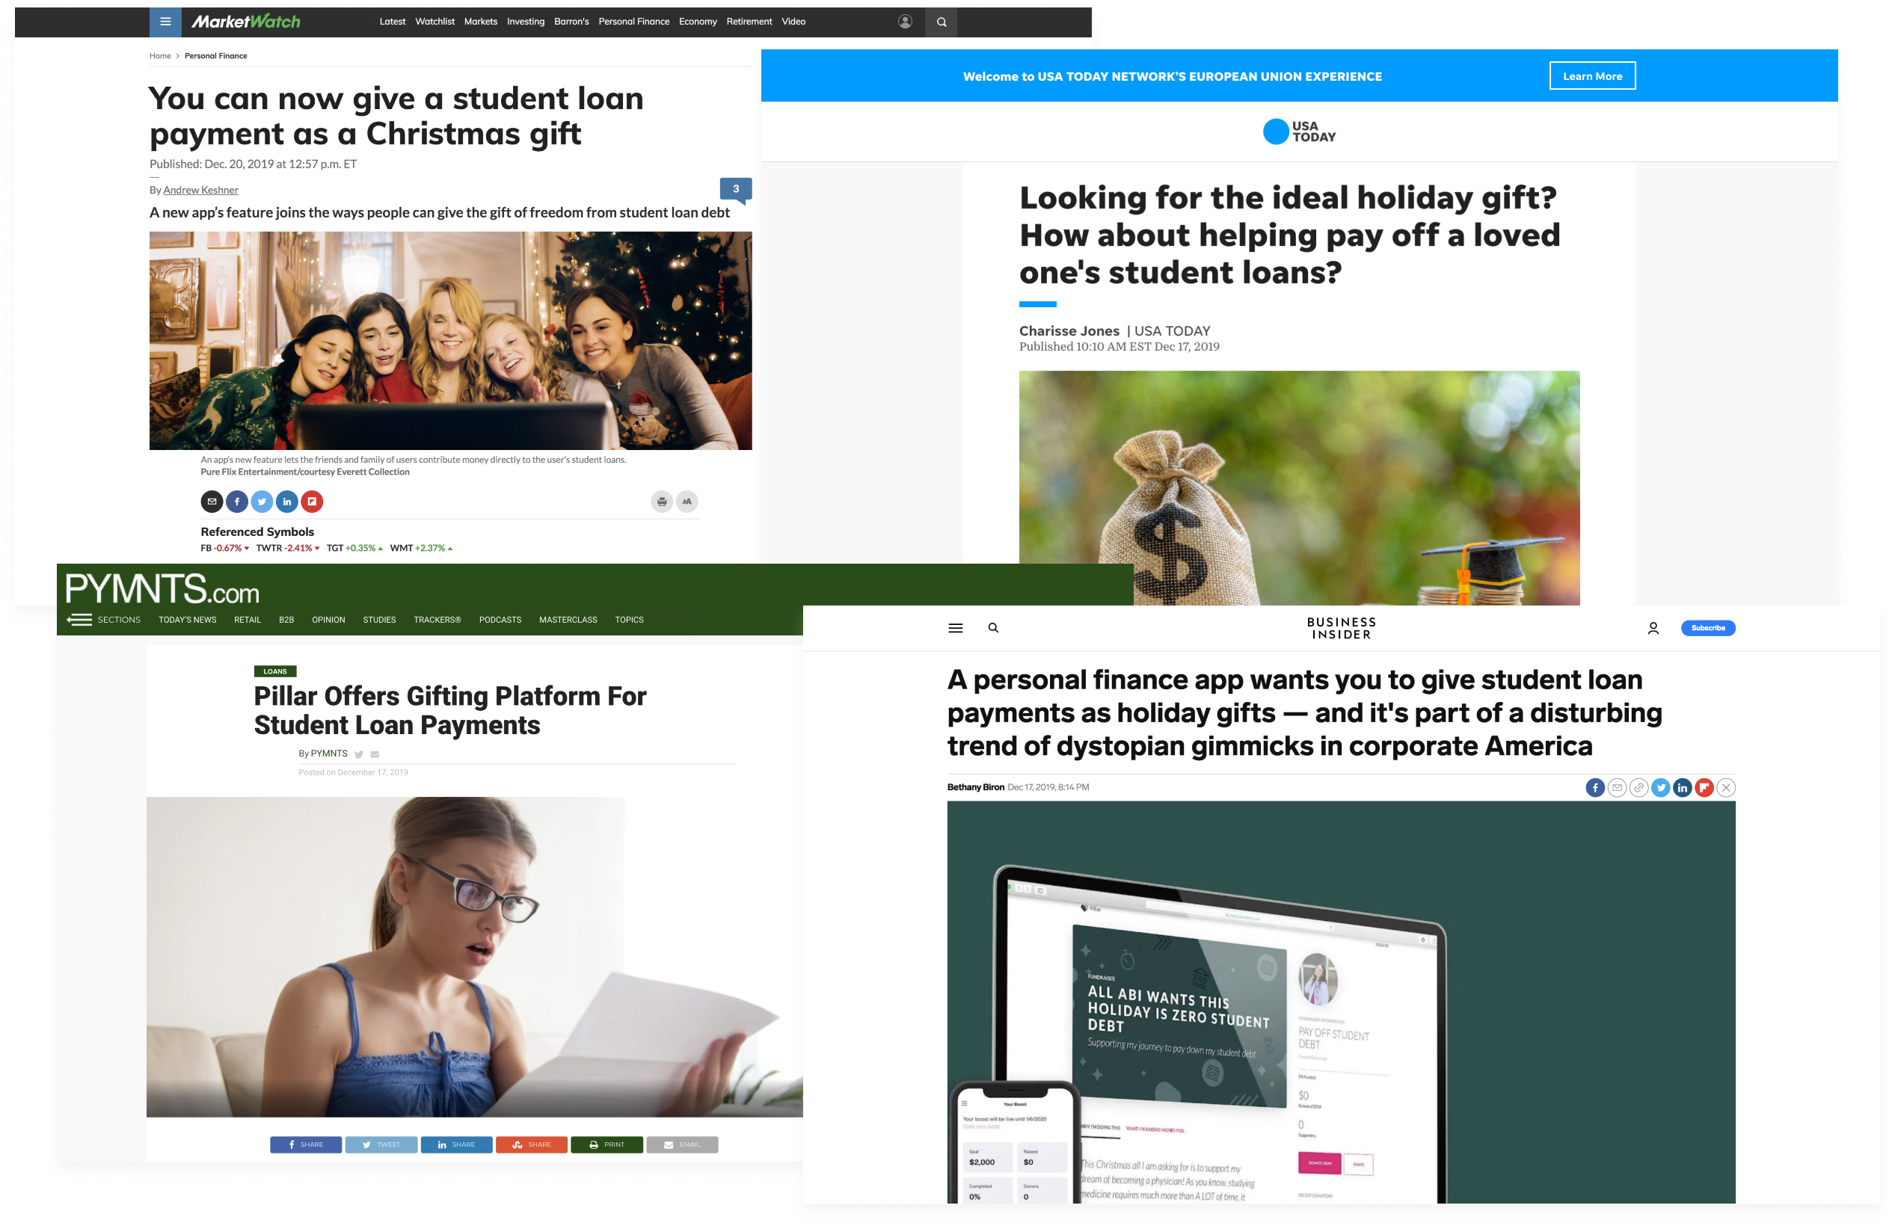Click the AA text resize icon
The width and height of the screenshot is (1895, 1226).
pos(687,502)
